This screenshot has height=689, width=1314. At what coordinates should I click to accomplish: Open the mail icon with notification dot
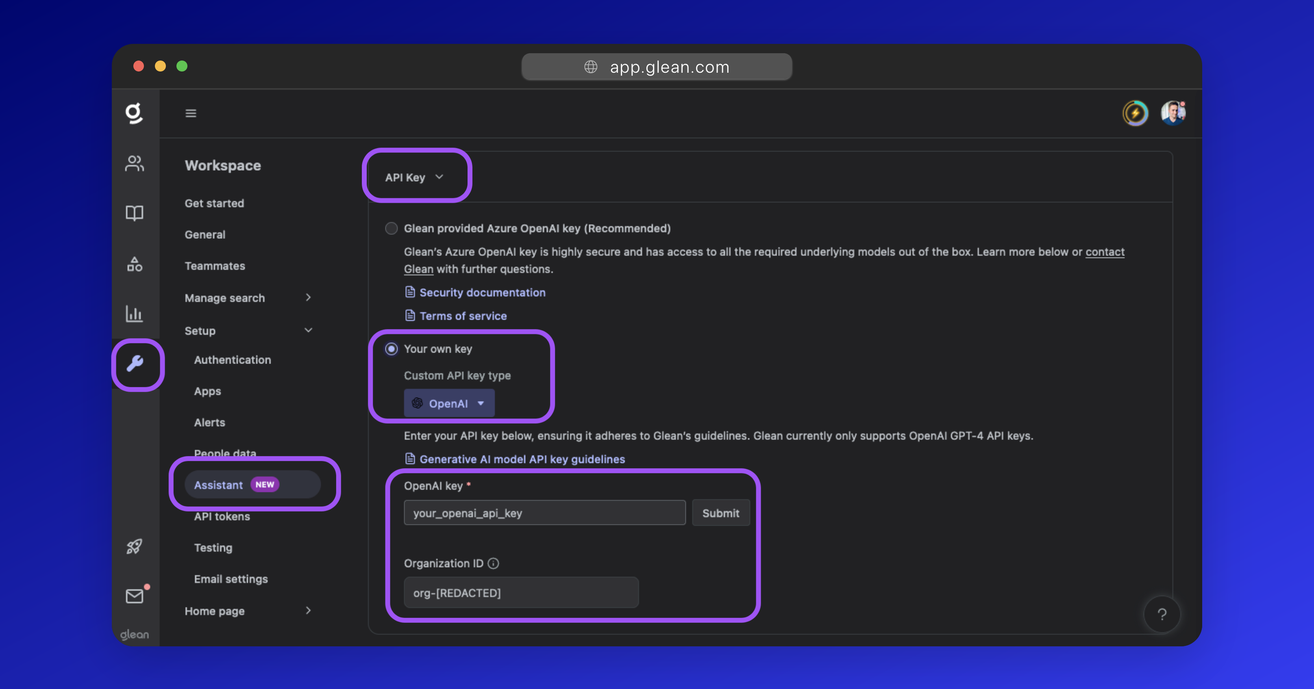[135, 595]
